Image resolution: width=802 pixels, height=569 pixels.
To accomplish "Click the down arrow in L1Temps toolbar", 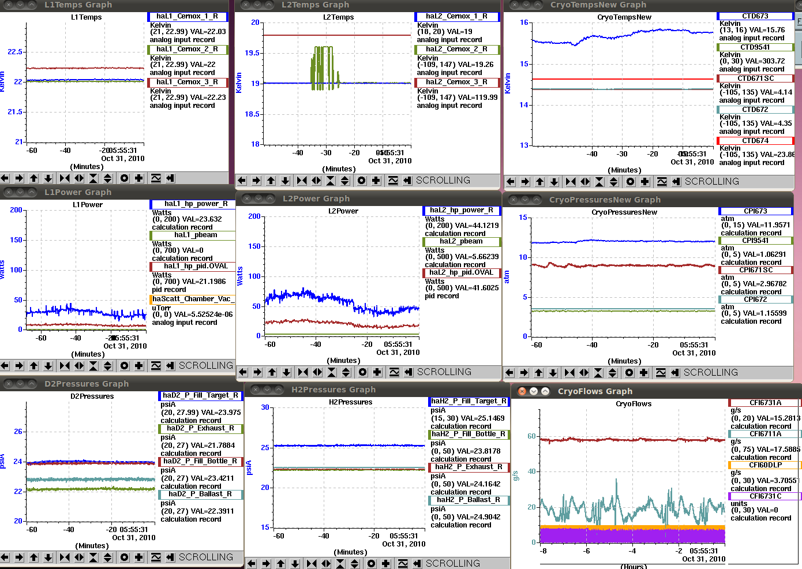I will point(48,178).
